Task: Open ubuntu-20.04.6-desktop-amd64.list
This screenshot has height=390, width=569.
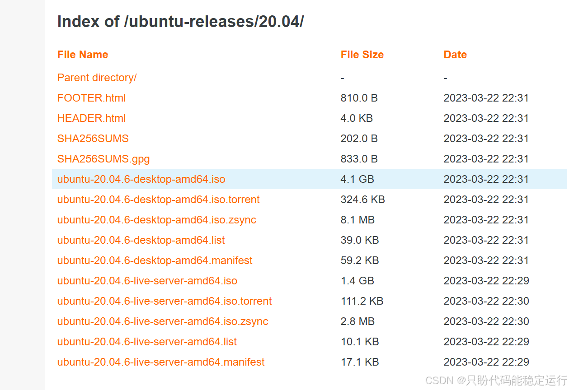Action: click(141, 240)
